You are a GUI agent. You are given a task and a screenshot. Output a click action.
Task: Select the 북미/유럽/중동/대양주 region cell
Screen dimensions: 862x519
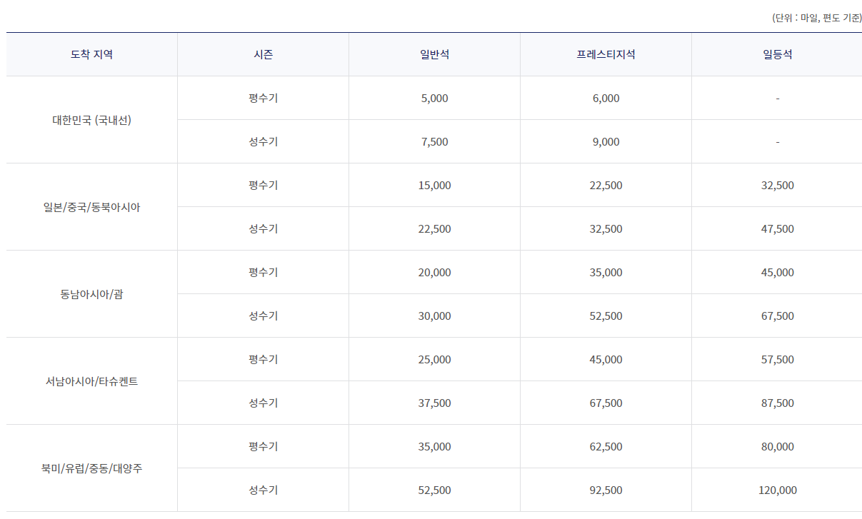click(91, 468)
